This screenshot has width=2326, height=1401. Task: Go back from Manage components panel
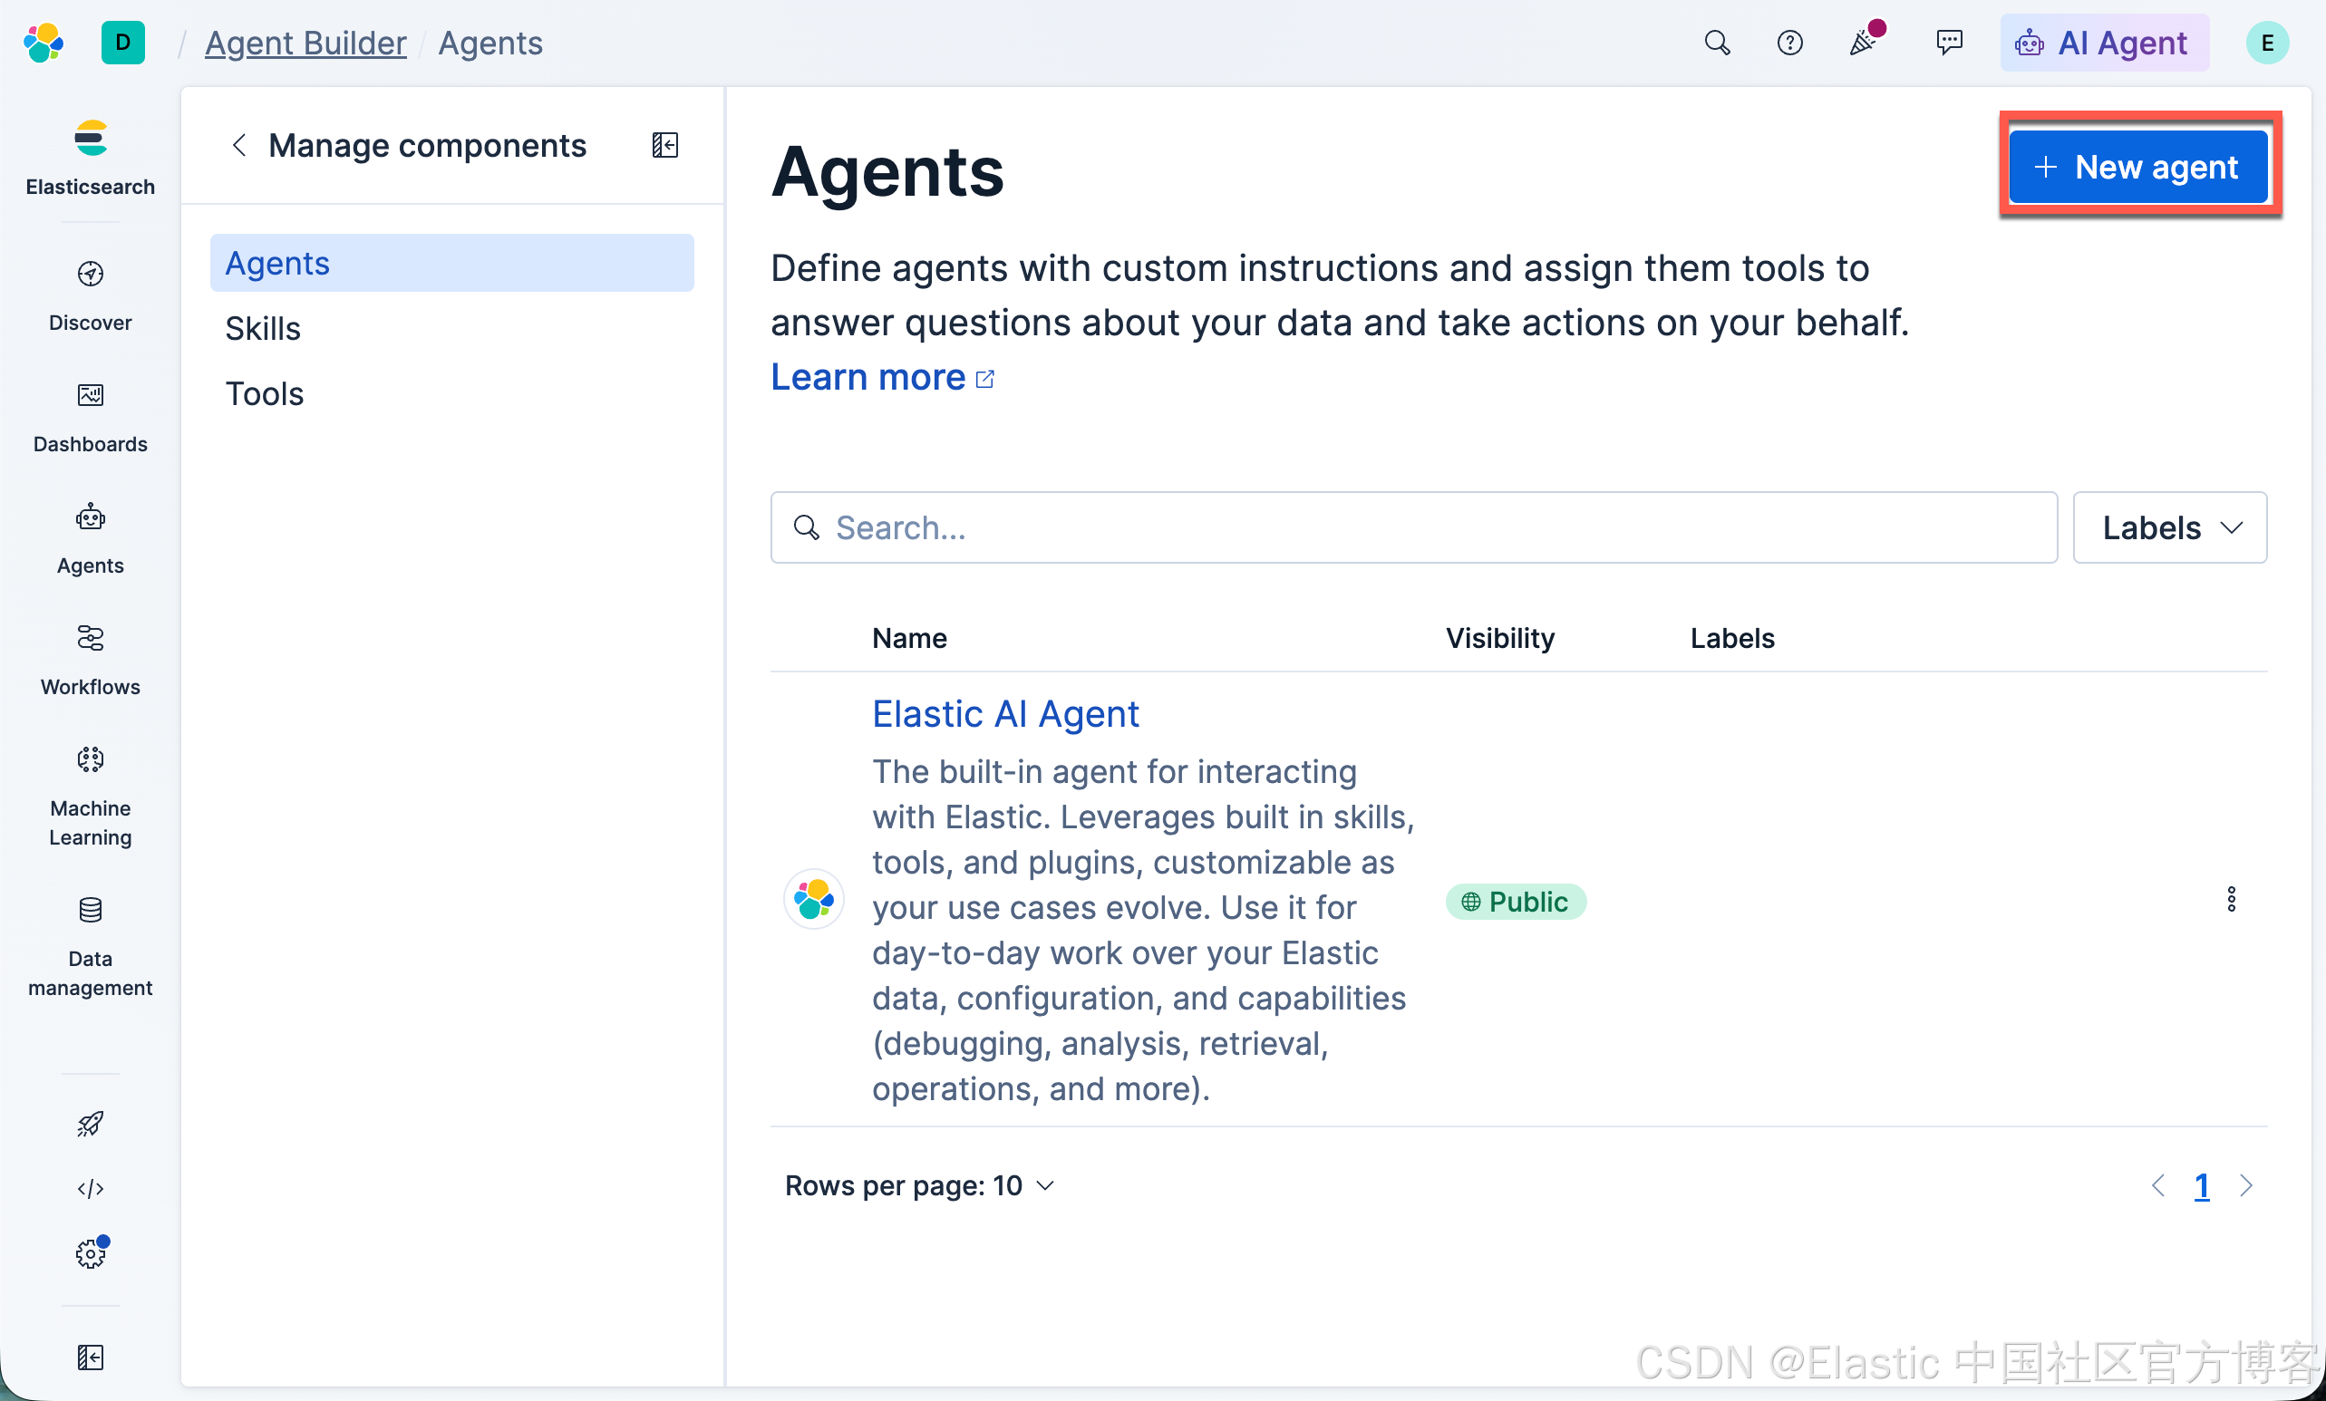238,145
